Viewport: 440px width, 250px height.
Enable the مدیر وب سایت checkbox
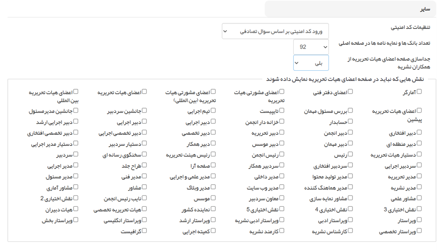pyautogui.click(x=282, y=187)
